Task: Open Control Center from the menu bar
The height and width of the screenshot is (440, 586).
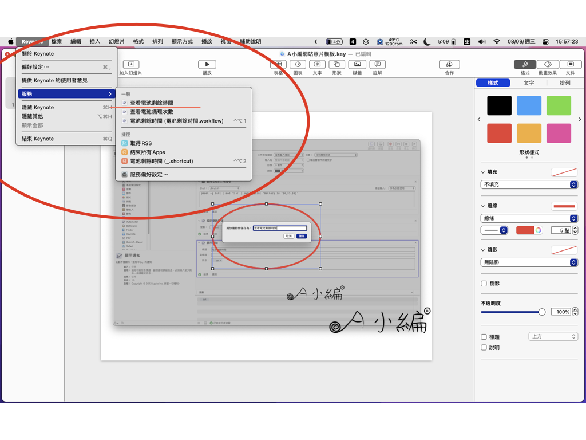Action: tap(545, 41)
